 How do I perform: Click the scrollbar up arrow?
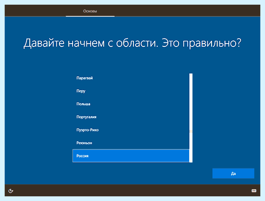[x=191, y=75]
